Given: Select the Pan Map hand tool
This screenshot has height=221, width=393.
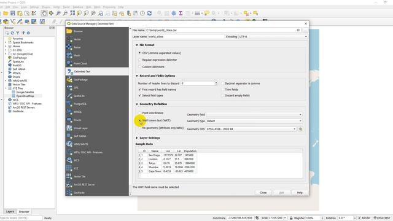Looking at the screenshot, I should click(44, 13).
